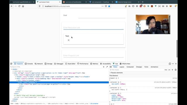Add a new CSS rule with plus icon

coord(172,70)
